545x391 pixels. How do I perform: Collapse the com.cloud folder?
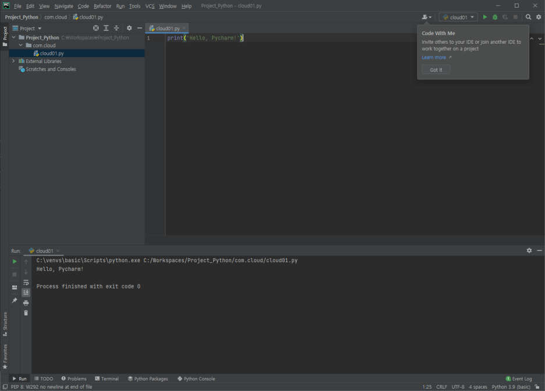pos(20,45)
